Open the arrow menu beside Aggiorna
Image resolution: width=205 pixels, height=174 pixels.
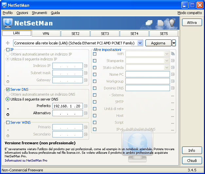click(x=174, y=43)
